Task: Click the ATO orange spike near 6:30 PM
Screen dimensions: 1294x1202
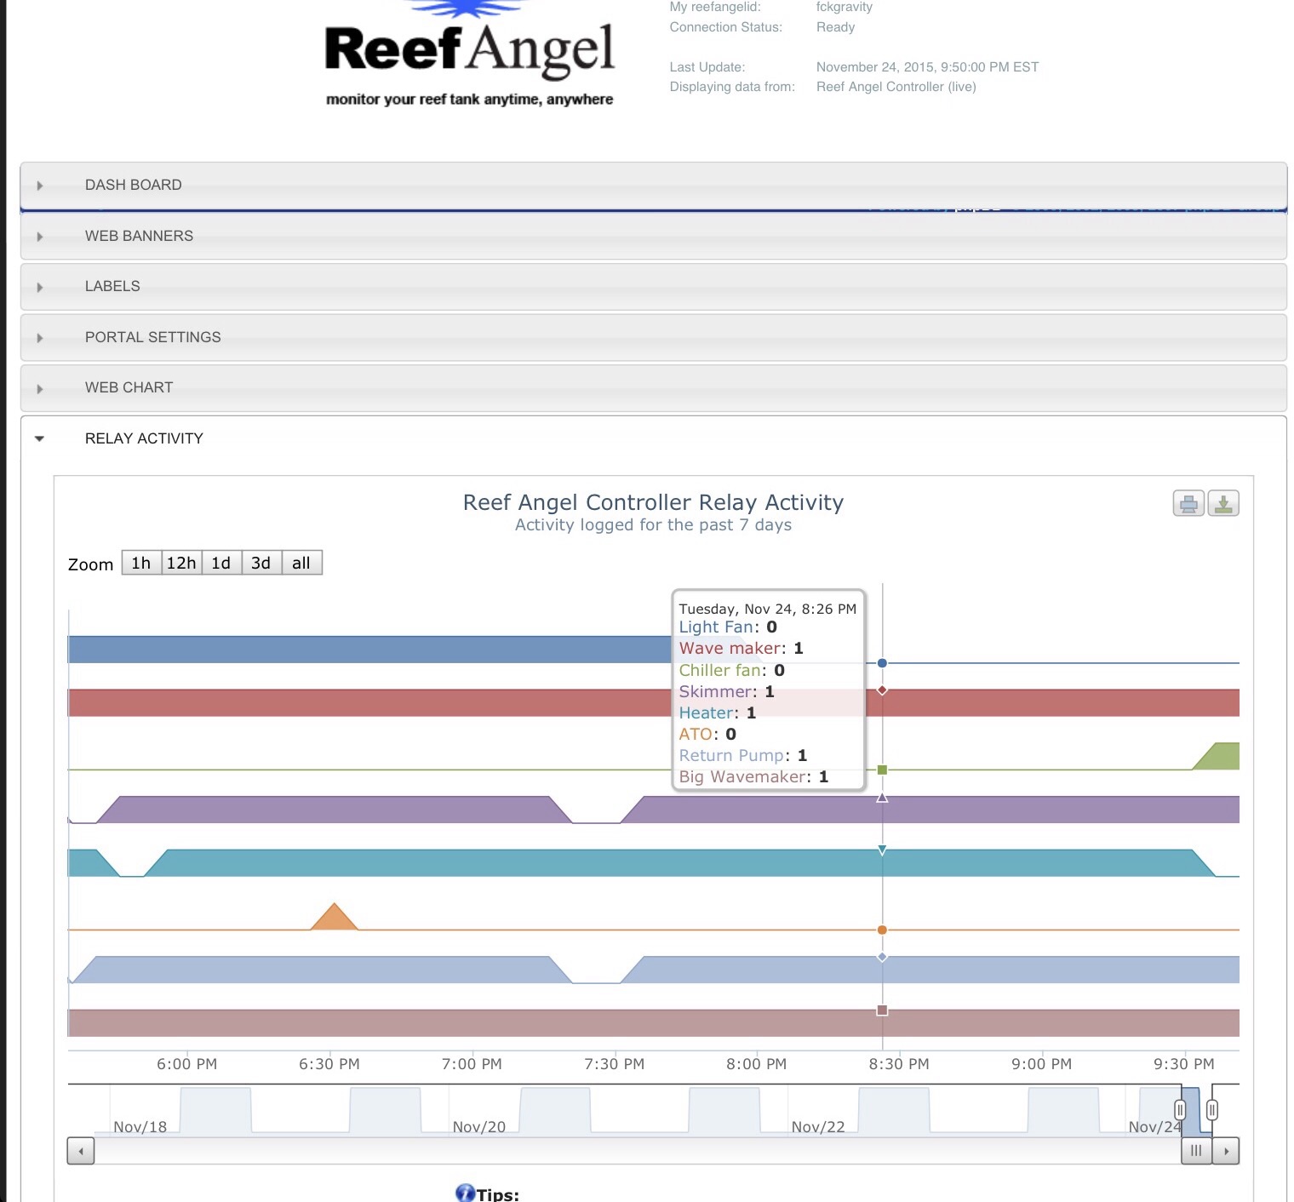Action: (x=334, y=918)
